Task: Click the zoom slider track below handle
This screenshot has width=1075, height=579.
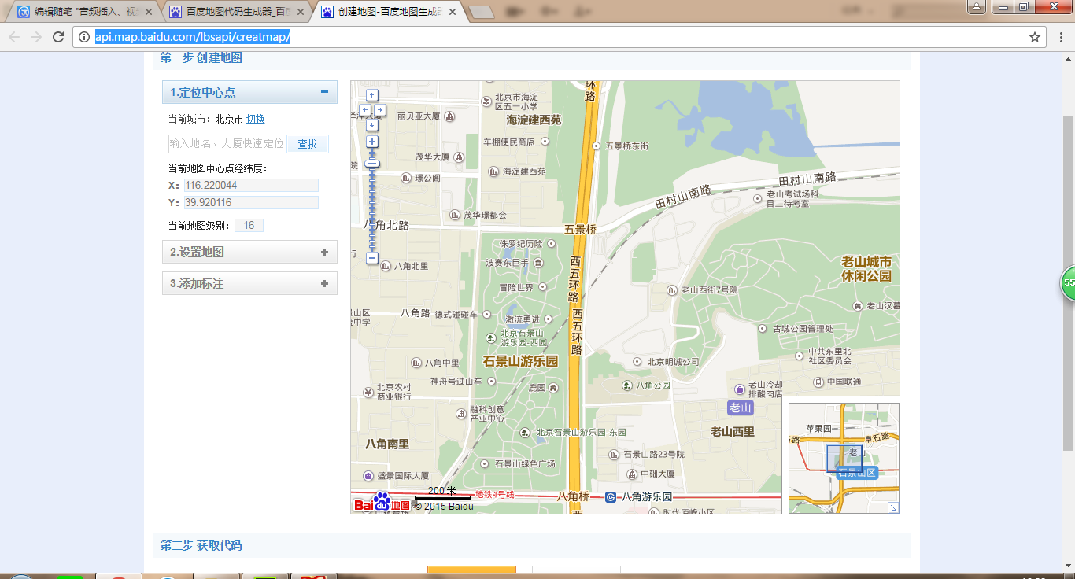Action: 372,211
